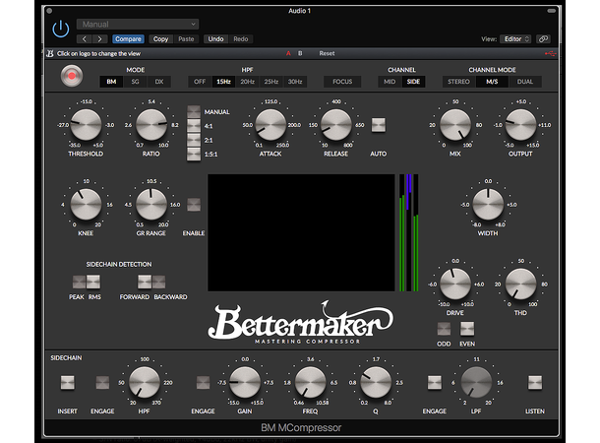Image resolution: width=600 pixels, height=443 pixels.
Task: Click the GR RANGE knob
Action: click(151, 205)
